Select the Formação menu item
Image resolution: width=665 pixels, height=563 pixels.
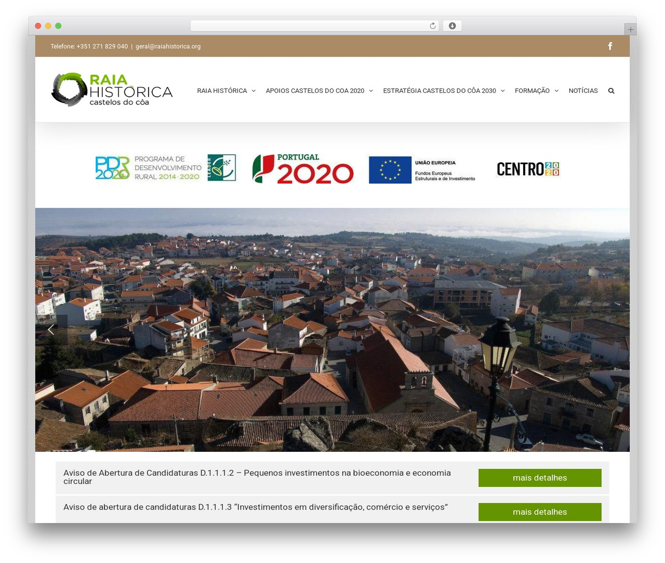click(x=532, y=91)
